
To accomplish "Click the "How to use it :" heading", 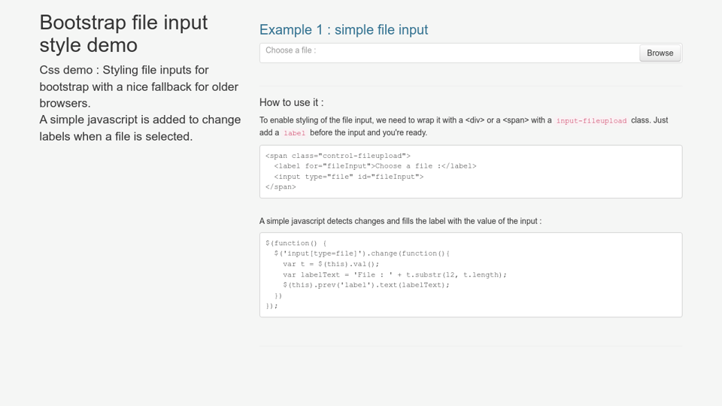I will (291, 102).
